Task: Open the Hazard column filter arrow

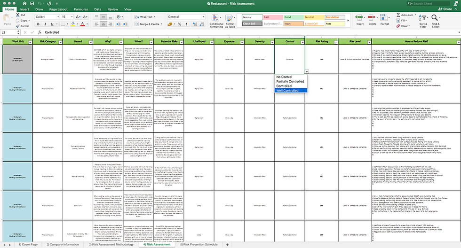Action: coord(90,42)
